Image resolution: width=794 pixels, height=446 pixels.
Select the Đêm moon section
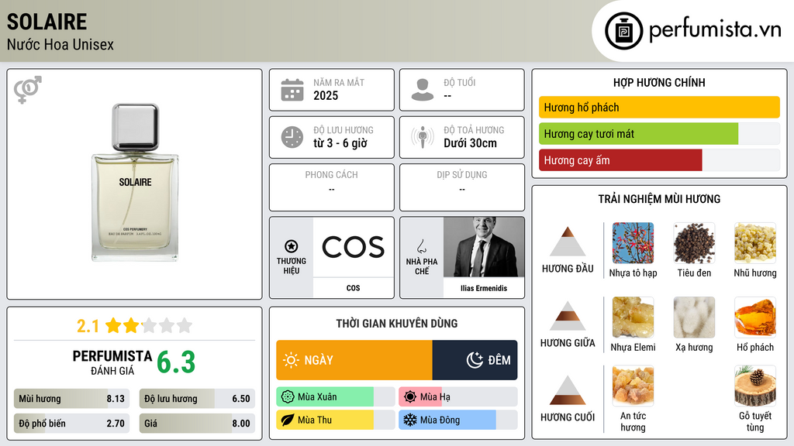tap(475, 360)
